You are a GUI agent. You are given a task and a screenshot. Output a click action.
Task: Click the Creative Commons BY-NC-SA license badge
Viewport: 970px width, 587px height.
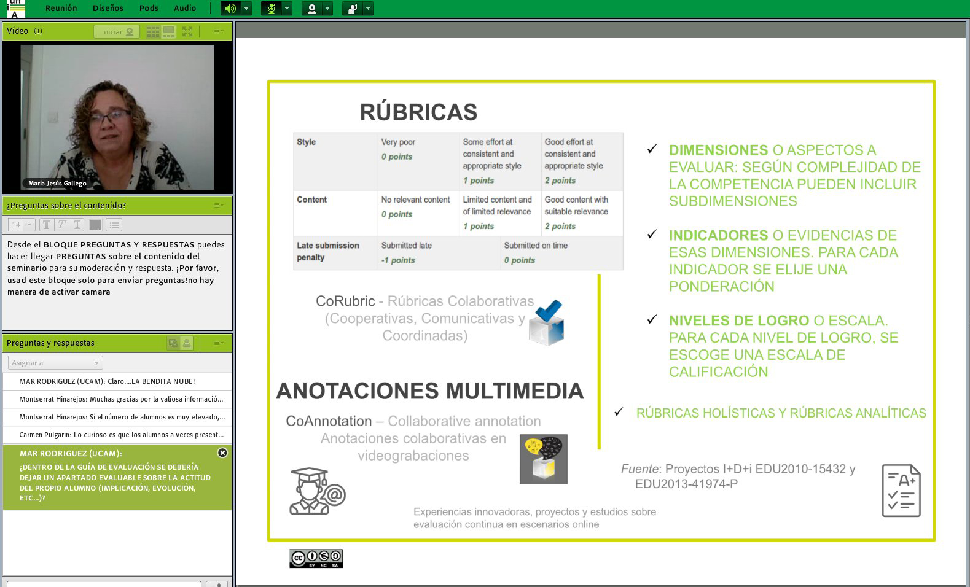[316, 558]
